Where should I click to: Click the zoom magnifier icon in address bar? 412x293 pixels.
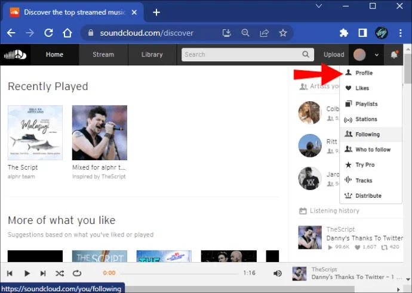coord(245,33)
